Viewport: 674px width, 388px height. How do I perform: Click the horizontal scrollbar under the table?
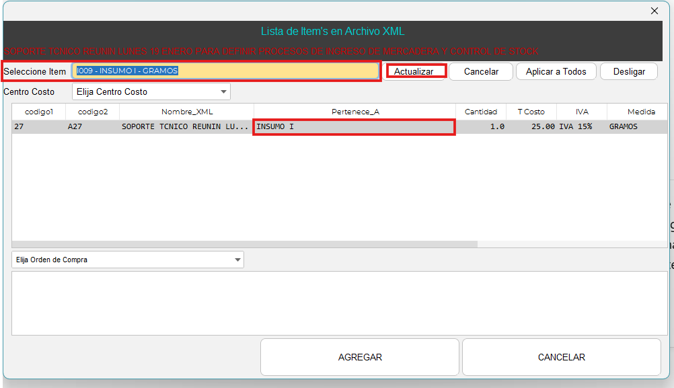click(245, 244)
